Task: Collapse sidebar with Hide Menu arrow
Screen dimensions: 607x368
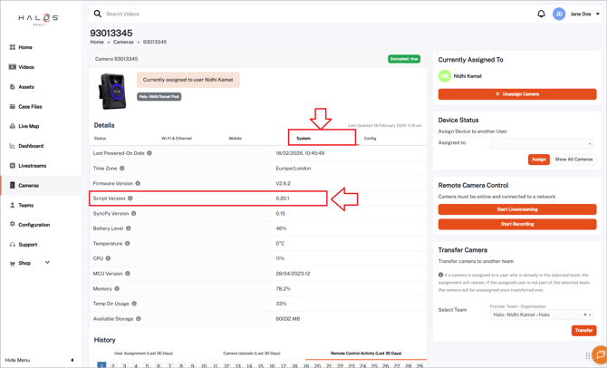Action: [72, 360]
